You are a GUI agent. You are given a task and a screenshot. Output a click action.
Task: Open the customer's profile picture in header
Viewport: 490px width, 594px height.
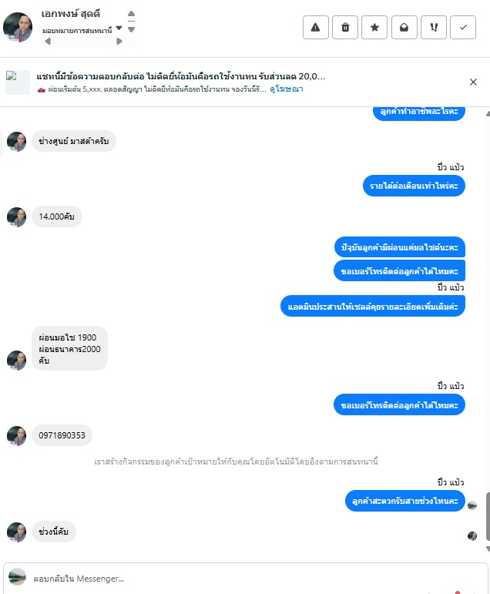(18, 27)
